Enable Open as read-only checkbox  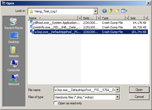[x=55, y=103]
